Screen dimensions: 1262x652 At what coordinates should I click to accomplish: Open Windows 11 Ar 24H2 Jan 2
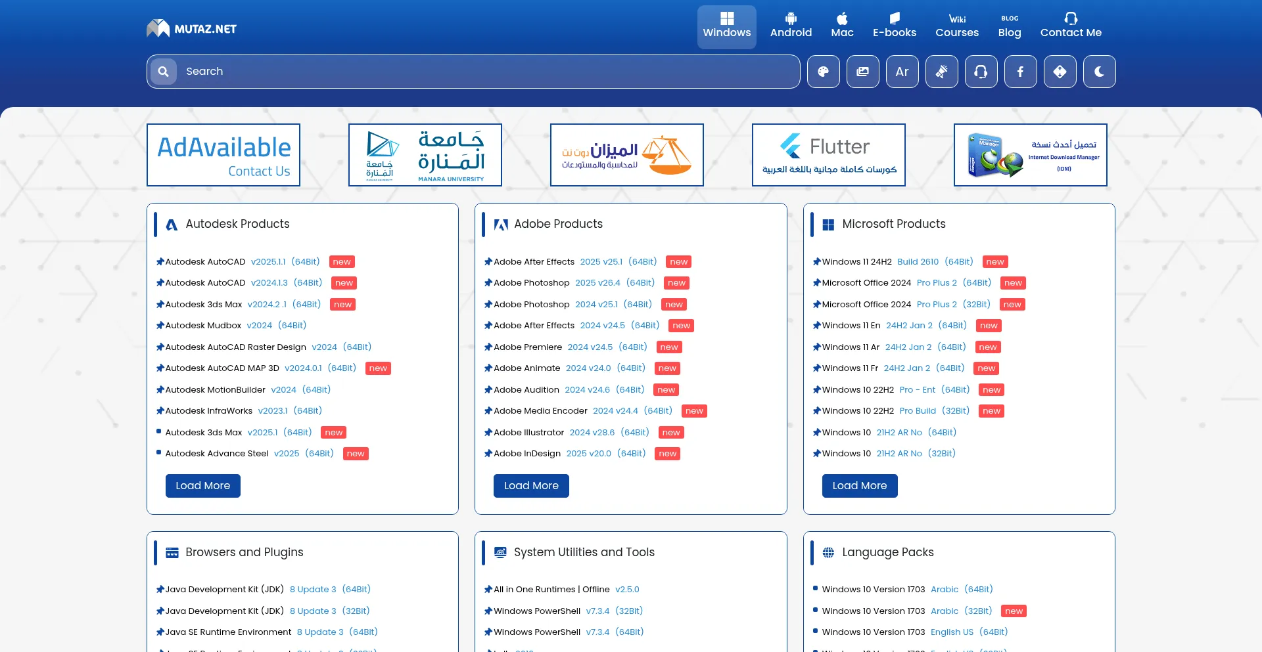894,347
